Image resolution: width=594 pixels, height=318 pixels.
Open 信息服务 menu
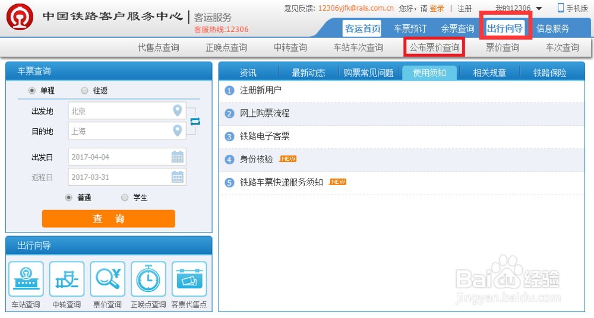tap(552, 28)
